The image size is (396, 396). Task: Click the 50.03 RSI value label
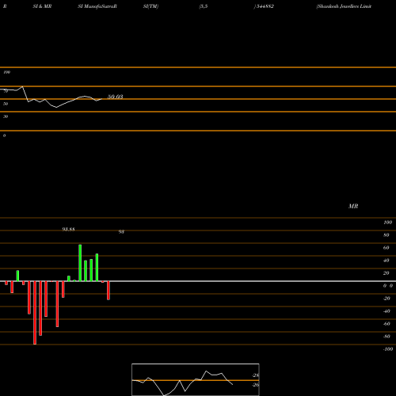(116, 97)
